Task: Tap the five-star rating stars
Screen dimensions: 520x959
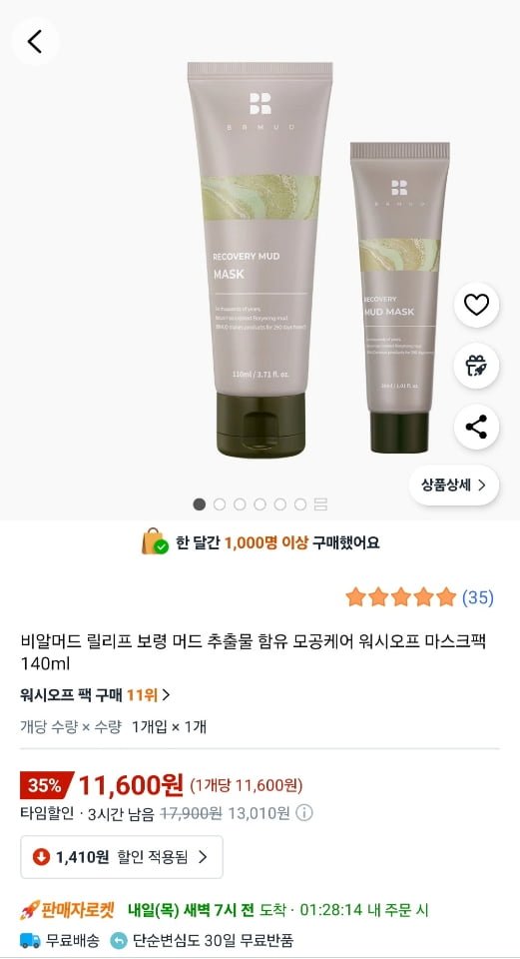Action: (401, 597)
